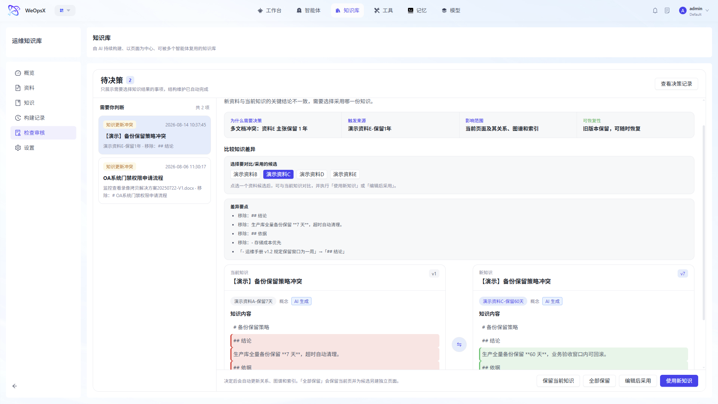Click the 查看决策记录 button
This screenshot has height=404, width=718.
676,84
